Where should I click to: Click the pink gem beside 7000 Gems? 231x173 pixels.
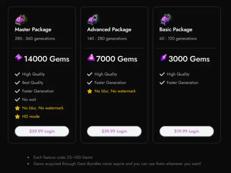91,57
